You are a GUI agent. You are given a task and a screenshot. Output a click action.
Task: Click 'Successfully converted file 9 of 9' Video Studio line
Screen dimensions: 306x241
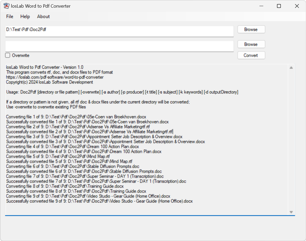[x=99, y=201]
